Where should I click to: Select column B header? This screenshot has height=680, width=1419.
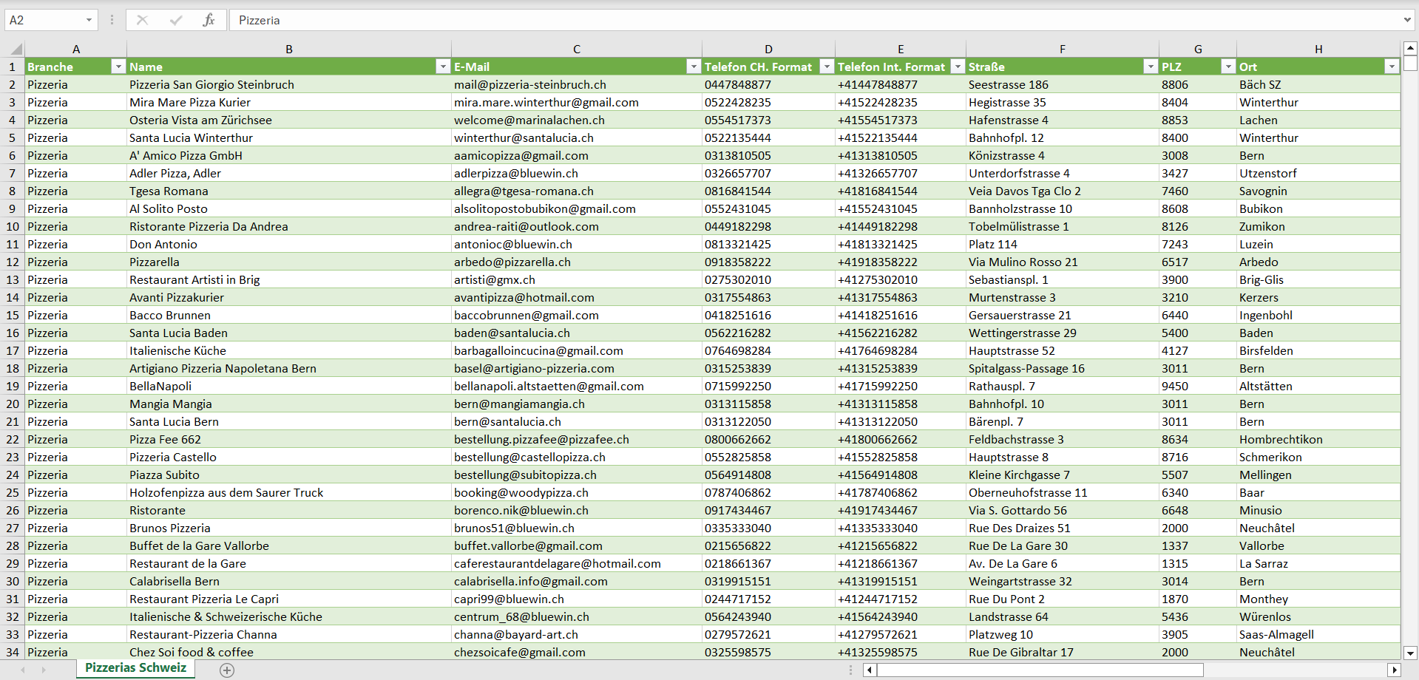[x=289, y=50]
